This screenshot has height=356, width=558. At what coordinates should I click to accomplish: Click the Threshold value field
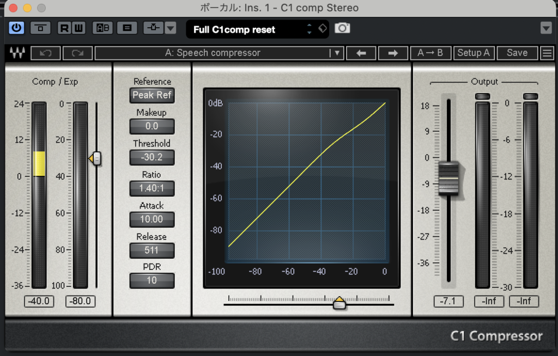coord(152,157)
